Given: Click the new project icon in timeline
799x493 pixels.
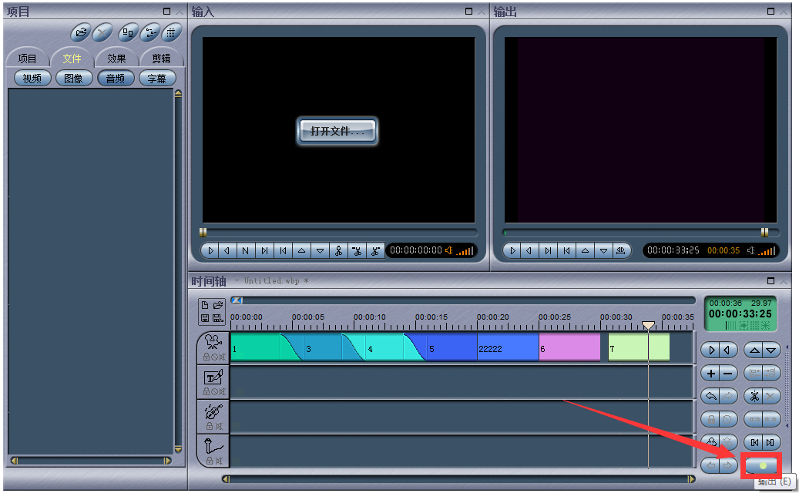Looking at the screenshot, I should (x=205, y=305).
